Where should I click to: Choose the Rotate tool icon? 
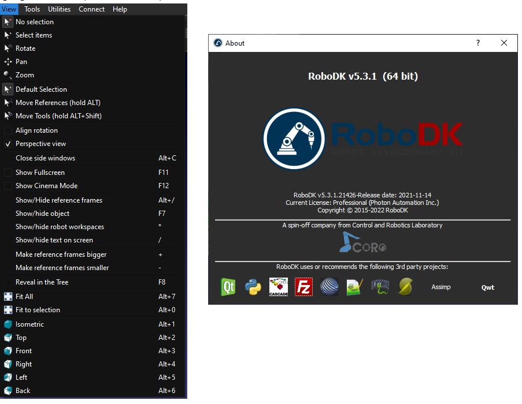pyautogui.click(x=8, y=48)
